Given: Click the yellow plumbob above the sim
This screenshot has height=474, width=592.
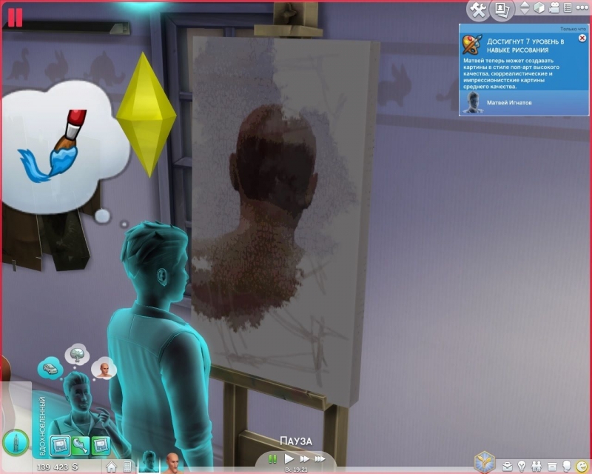Looking at the screenshot, I should tap(146, 115).
